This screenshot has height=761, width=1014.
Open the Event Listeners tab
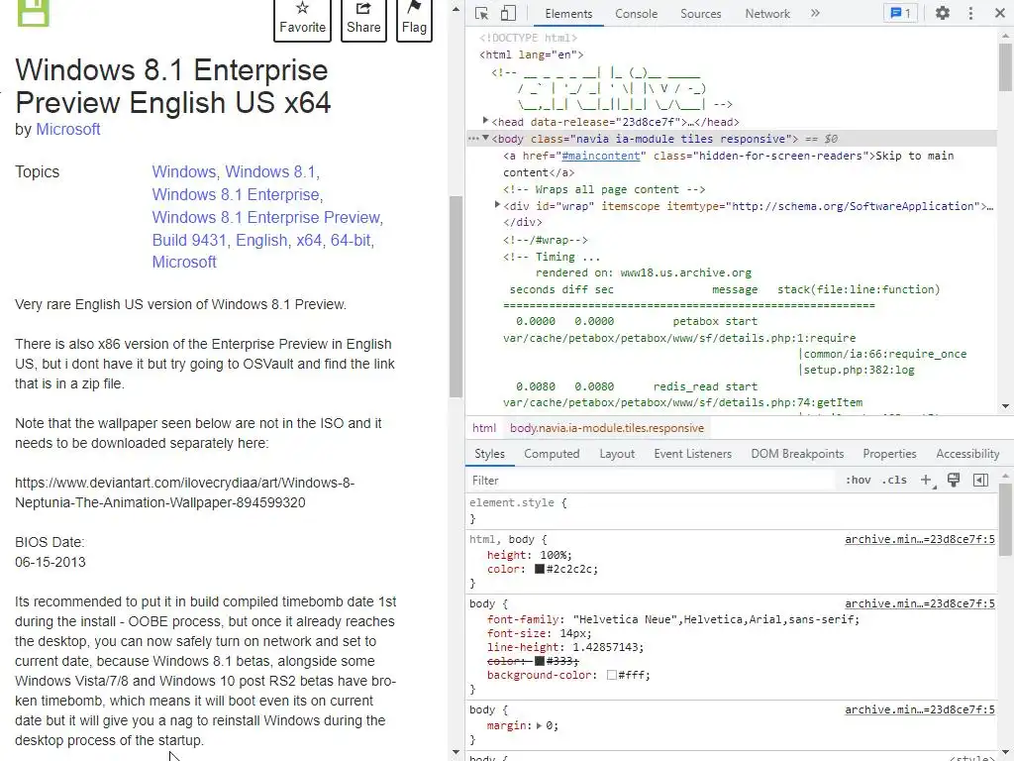(692, 454)
